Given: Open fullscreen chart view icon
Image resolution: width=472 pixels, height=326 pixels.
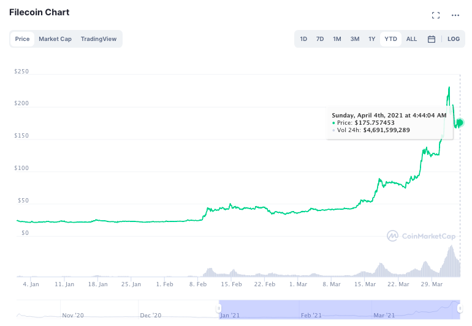Looking at the screenshot, I should point(436,15).
